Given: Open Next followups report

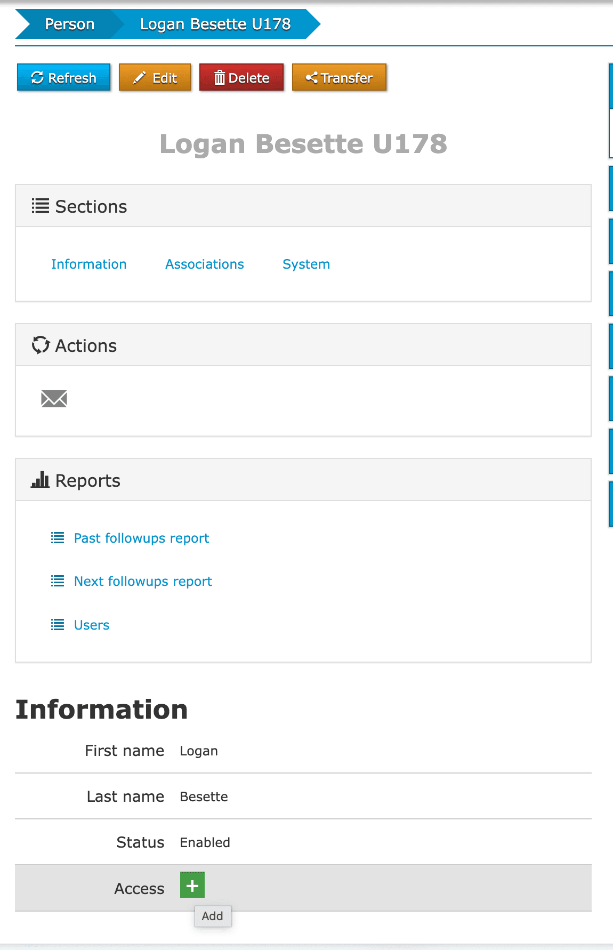Looking at the screenshot, I should pos(143,582).
